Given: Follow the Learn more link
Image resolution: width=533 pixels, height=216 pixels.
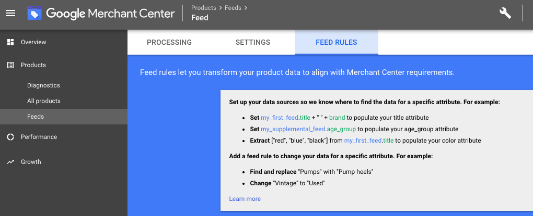Looking at the screenshot, I should pyautogui.click(x=245, y=199).
